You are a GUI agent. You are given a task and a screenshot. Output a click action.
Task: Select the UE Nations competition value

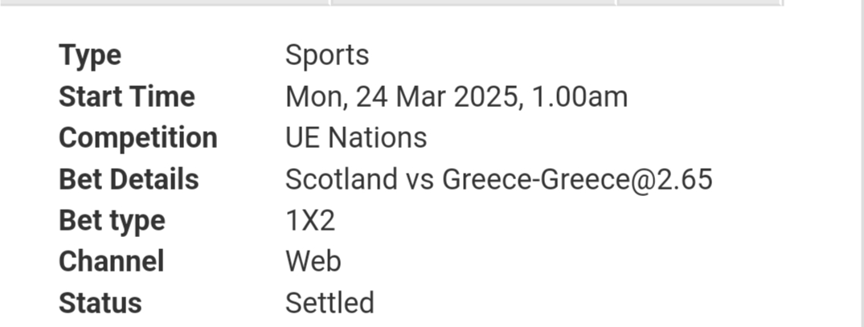coord(356,137)
